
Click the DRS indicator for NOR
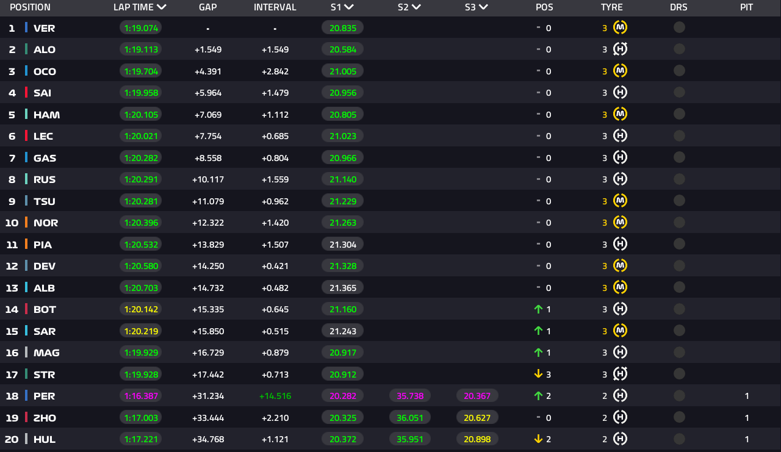click(x=679, y=223)
